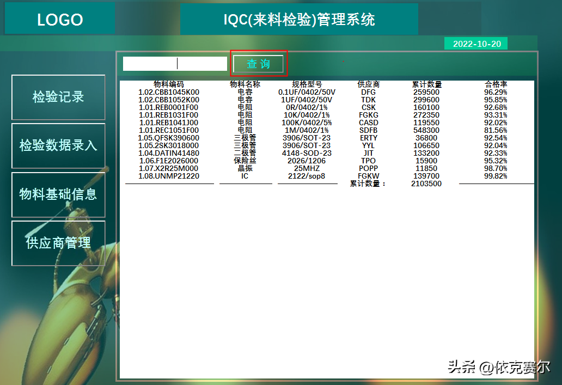The image size is (562, 385).
Task: Click supplier cell FGKW
Action: [369, 176]
